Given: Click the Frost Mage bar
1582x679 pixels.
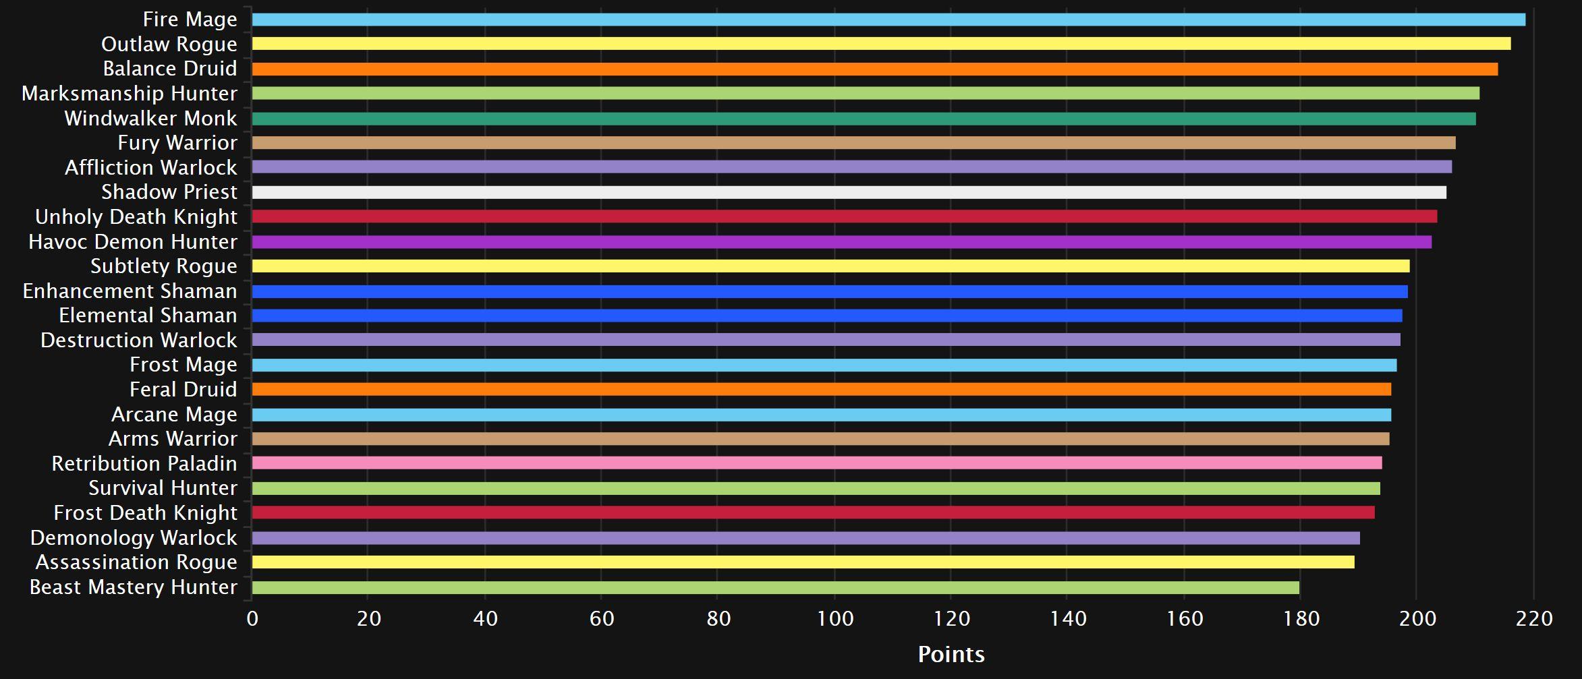Looking at the screenshot, I should click(824, 365).
